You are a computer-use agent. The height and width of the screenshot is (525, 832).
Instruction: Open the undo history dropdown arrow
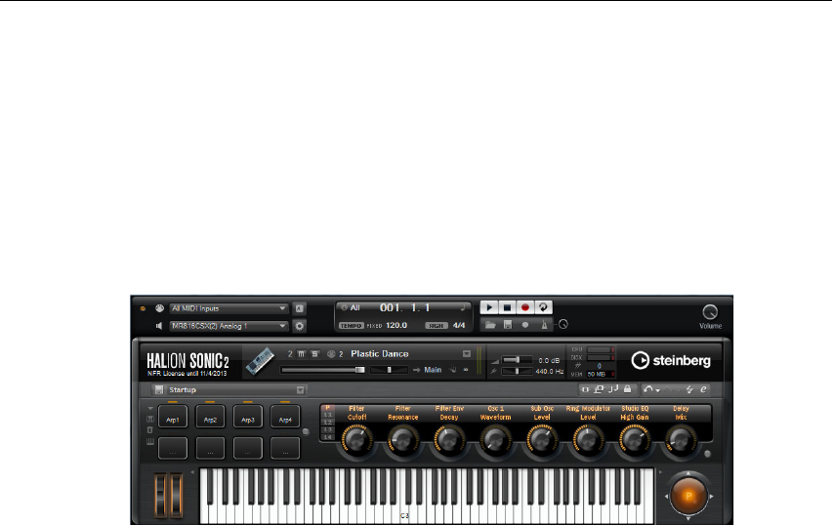click(658, 391)
